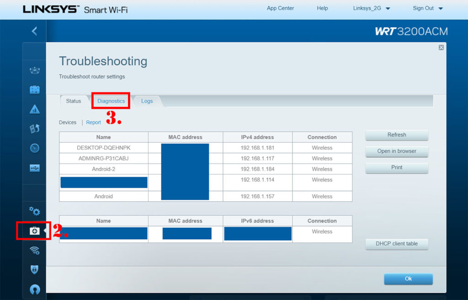The image size is (468, 300).
Task: Open the Report sub-view link
Action: pos(93,123)
